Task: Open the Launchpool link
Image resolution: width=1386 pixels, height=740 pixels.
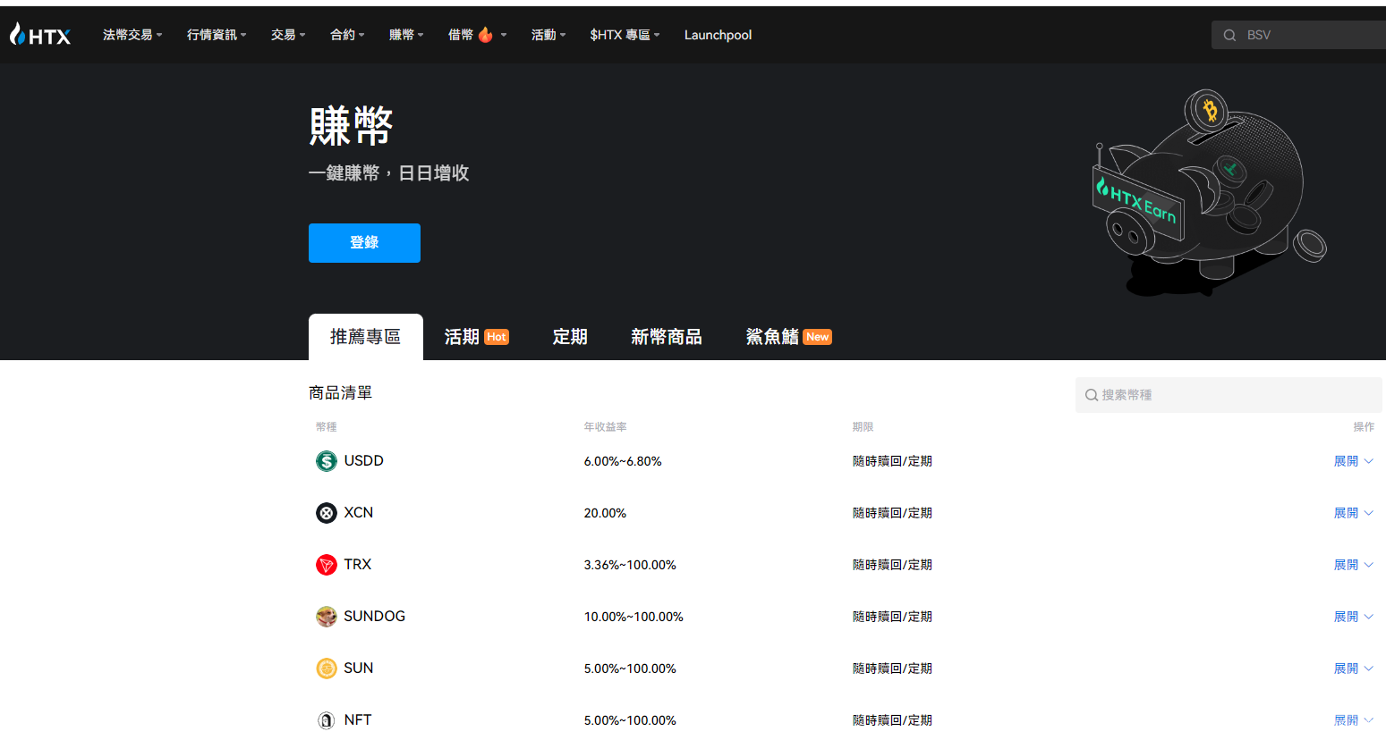Action: pos(718,35)
